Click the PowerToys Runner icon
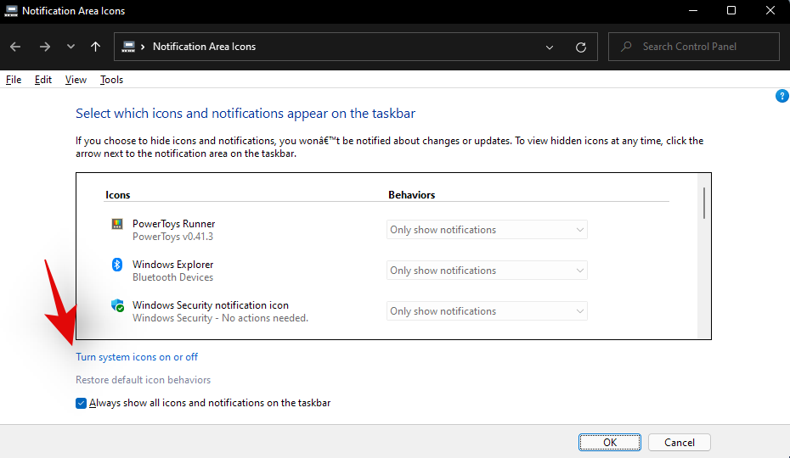This screenshot has height=458, width=790. [117, 225]
